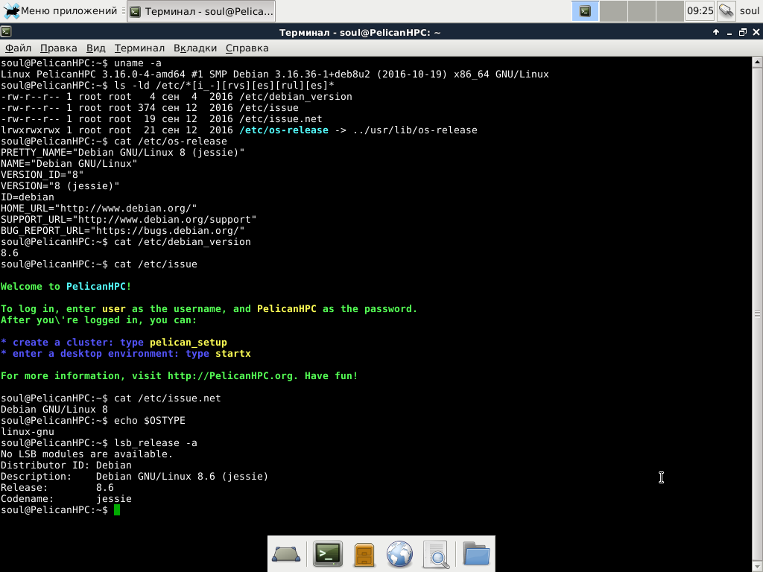The height and width of the screenshot is (572, 763).
Task: Click the scrollbar up arrow
Action: [757, 63]
